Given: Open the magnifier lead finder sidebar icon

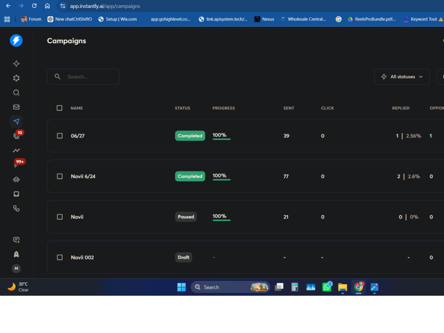Looking at the screenshot, I should pyautogui.click(x=16, y=93).
